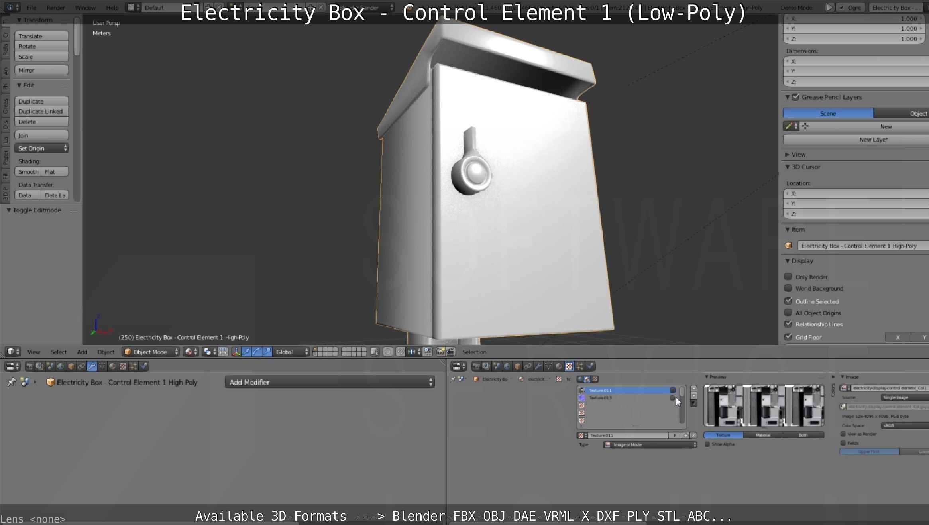Open the Single Image source dropdown
The image size is (929, 525).
coord(905,397)
